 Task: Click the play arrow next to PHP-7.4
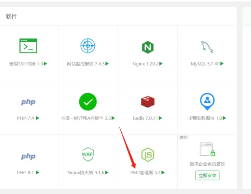[37, 118]
